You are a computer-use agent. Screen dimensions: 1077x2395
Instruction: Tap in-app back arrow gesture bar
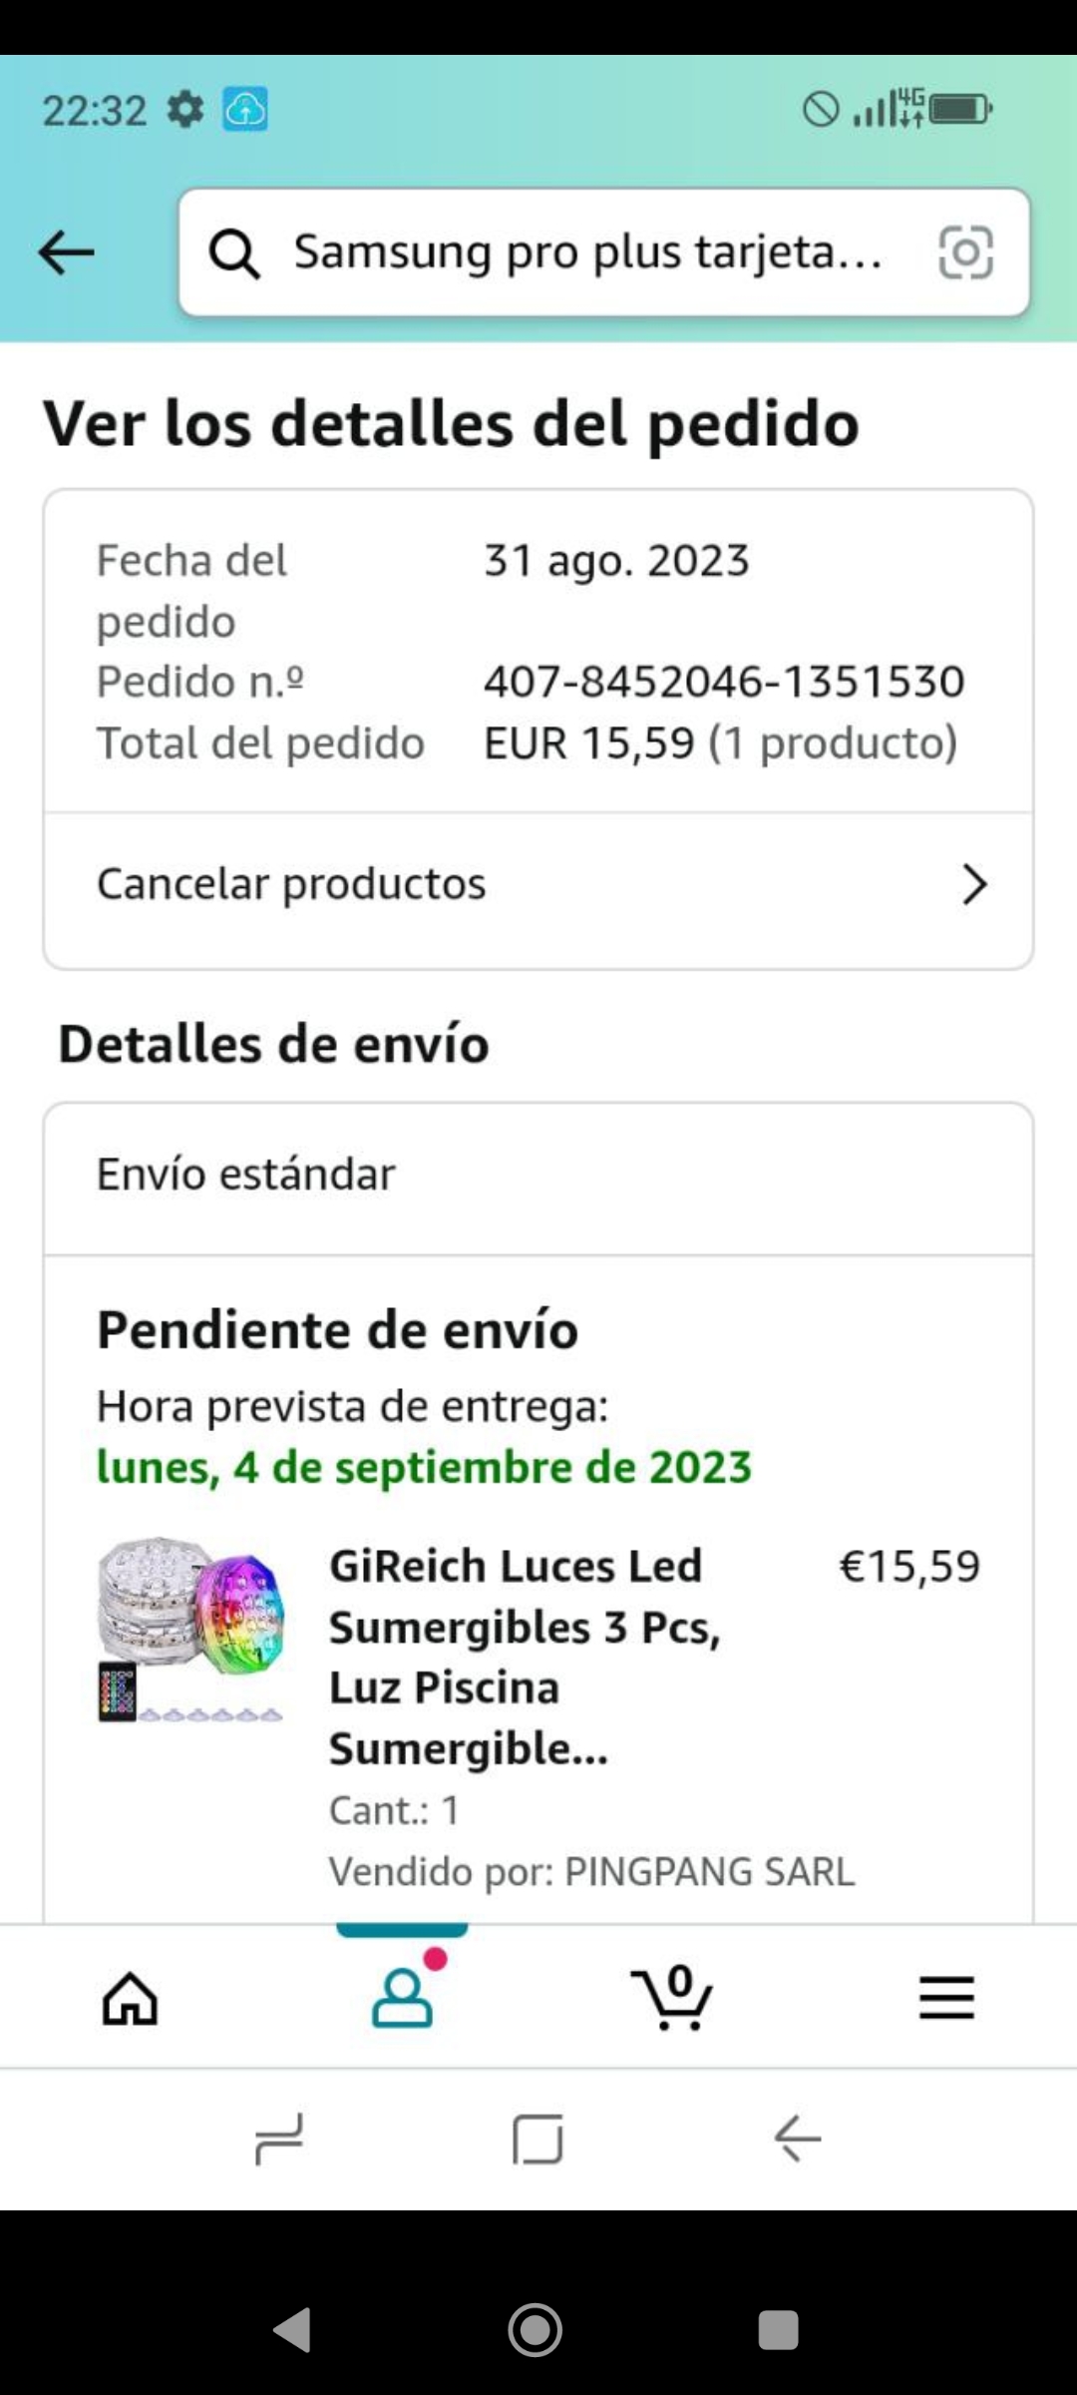(x=797, y=2139)
